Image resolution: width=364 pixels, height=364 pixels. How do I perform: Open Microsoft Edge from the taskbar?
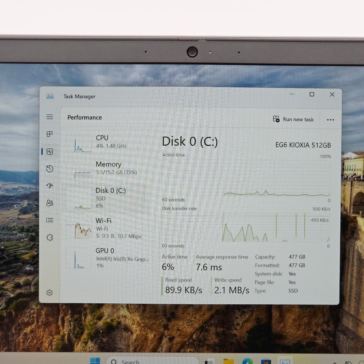[247, 361]
